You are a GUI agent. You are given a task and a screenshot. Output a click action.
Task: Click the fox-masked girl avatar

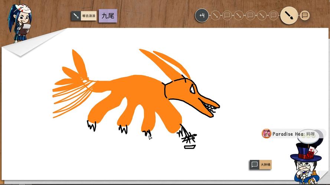tap(19, 23)
